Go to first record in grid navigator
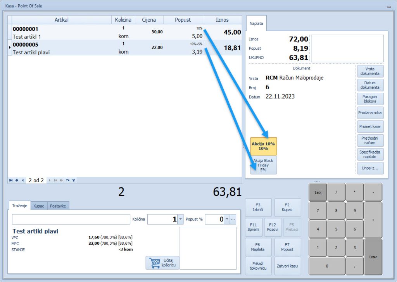Viewport: 397px width, 282px height. [11, 180]
